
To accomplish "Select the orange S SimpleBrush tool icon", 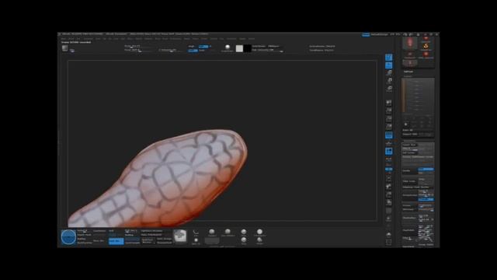I will (426, 47).
